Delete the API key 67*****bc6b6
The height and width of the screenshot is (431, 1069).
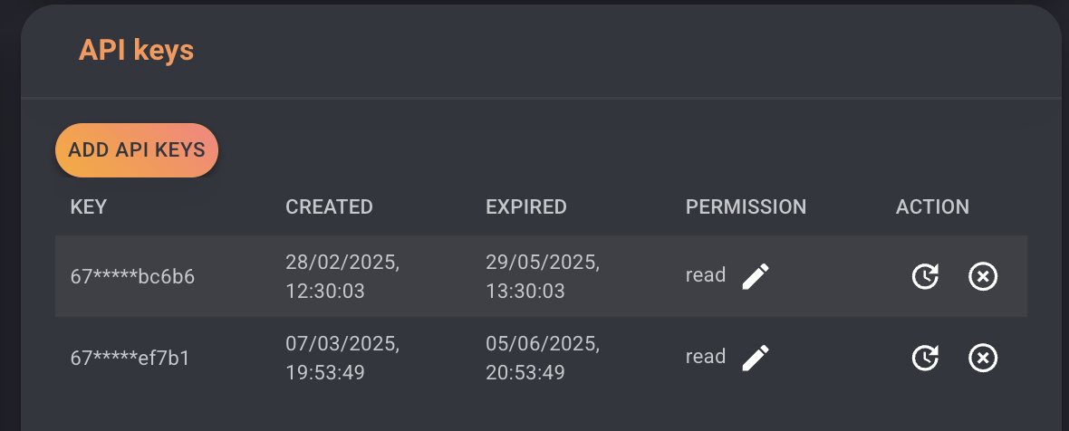pyautogui.click(x=983, y=276)
